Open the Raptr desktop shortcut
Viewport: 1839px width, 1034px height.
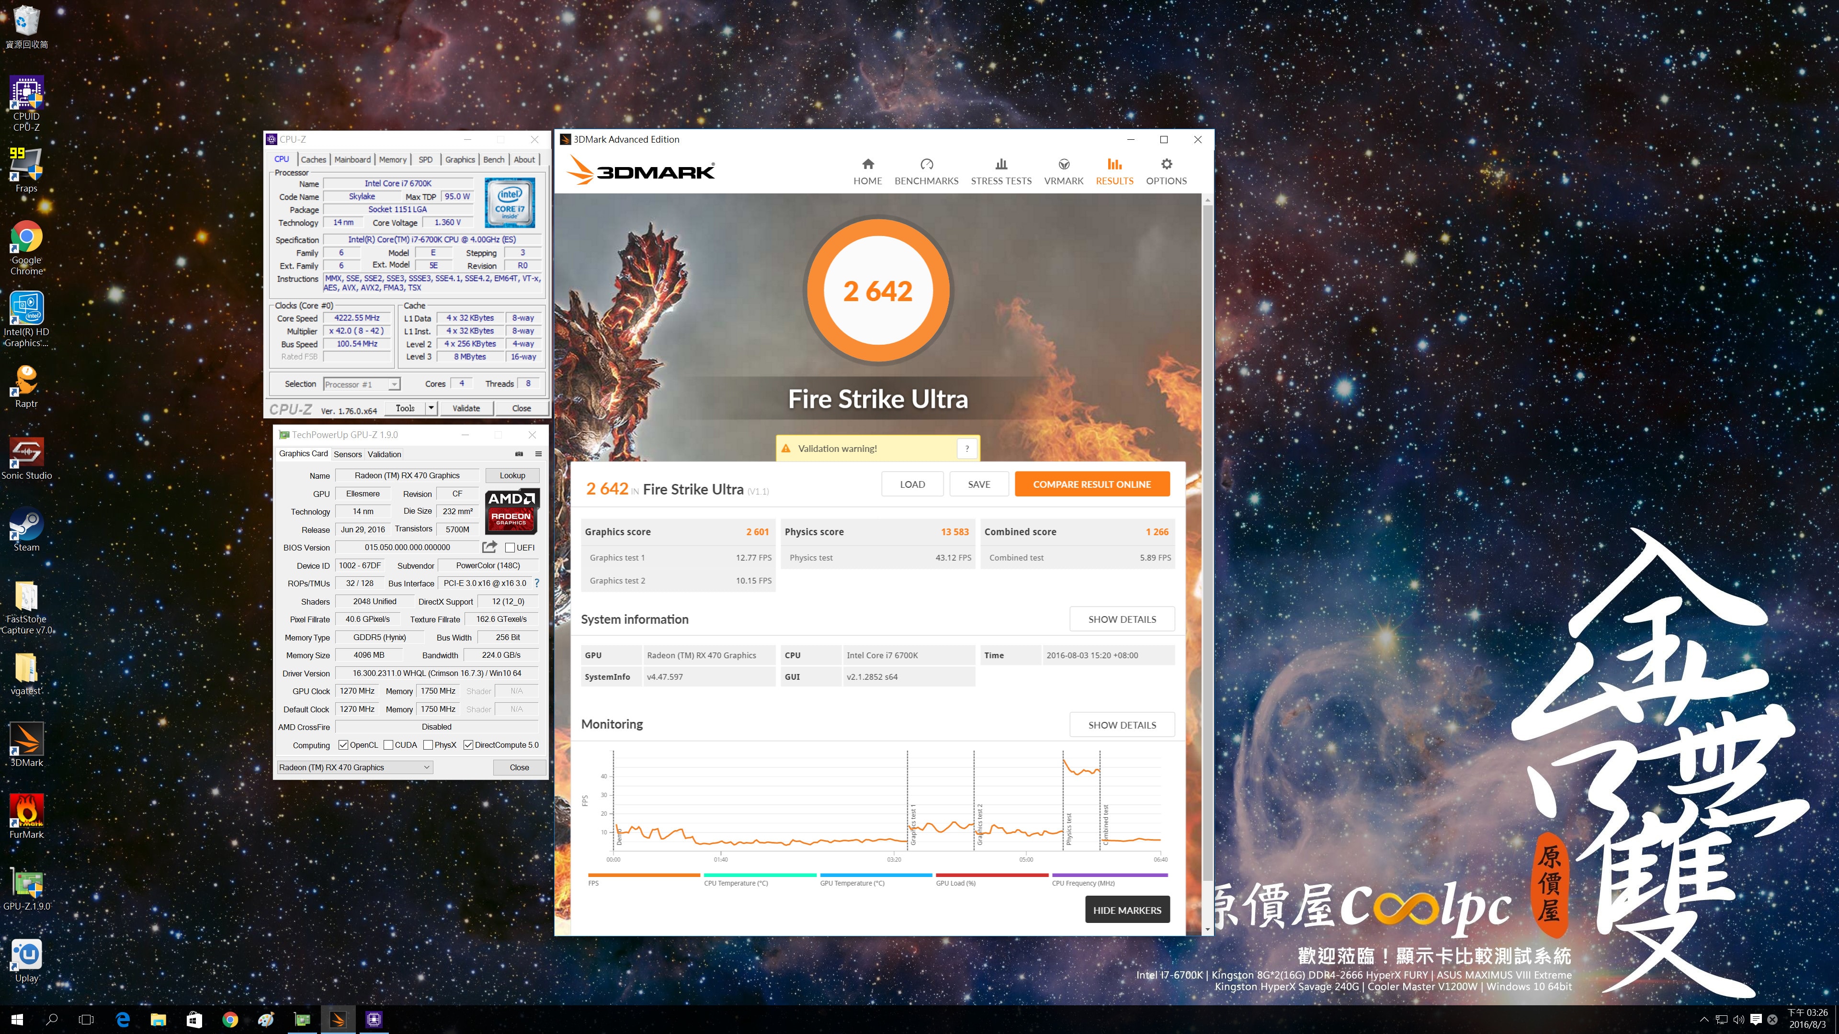tap(26, 386)
